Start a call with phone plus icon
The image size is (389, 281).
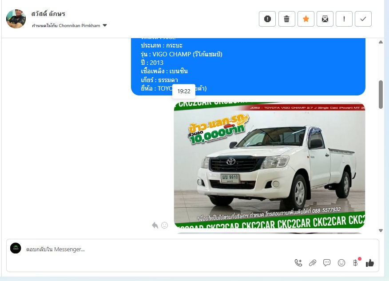coord(298,263)
